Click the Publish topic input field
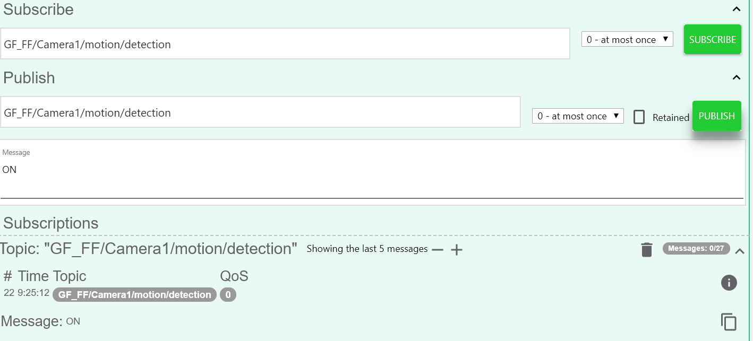Screen dimensions: 753x341 click(260, 112)
